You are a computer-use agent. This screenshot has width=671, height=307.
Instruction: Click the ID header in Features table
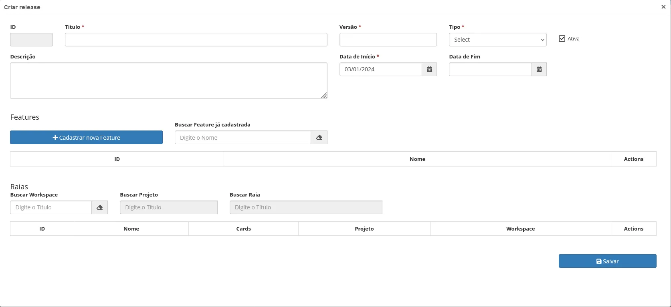click(117, 159)
